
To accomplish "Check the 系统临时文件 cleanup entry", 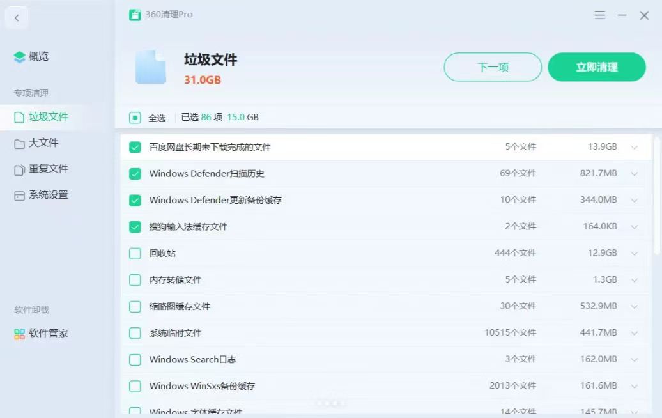I will 135,332.
